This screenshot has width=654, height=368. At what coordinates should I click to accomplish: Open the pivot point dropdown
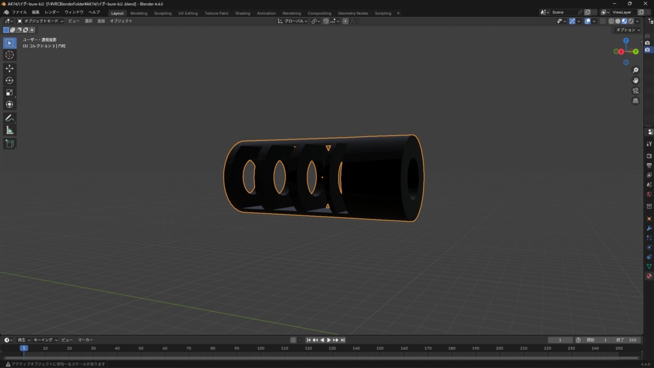point(316,21)
